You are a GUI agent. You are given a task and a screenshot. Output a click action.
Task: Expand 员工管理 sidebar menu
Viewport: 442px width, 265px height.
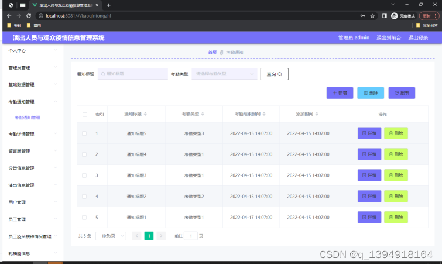33,219
